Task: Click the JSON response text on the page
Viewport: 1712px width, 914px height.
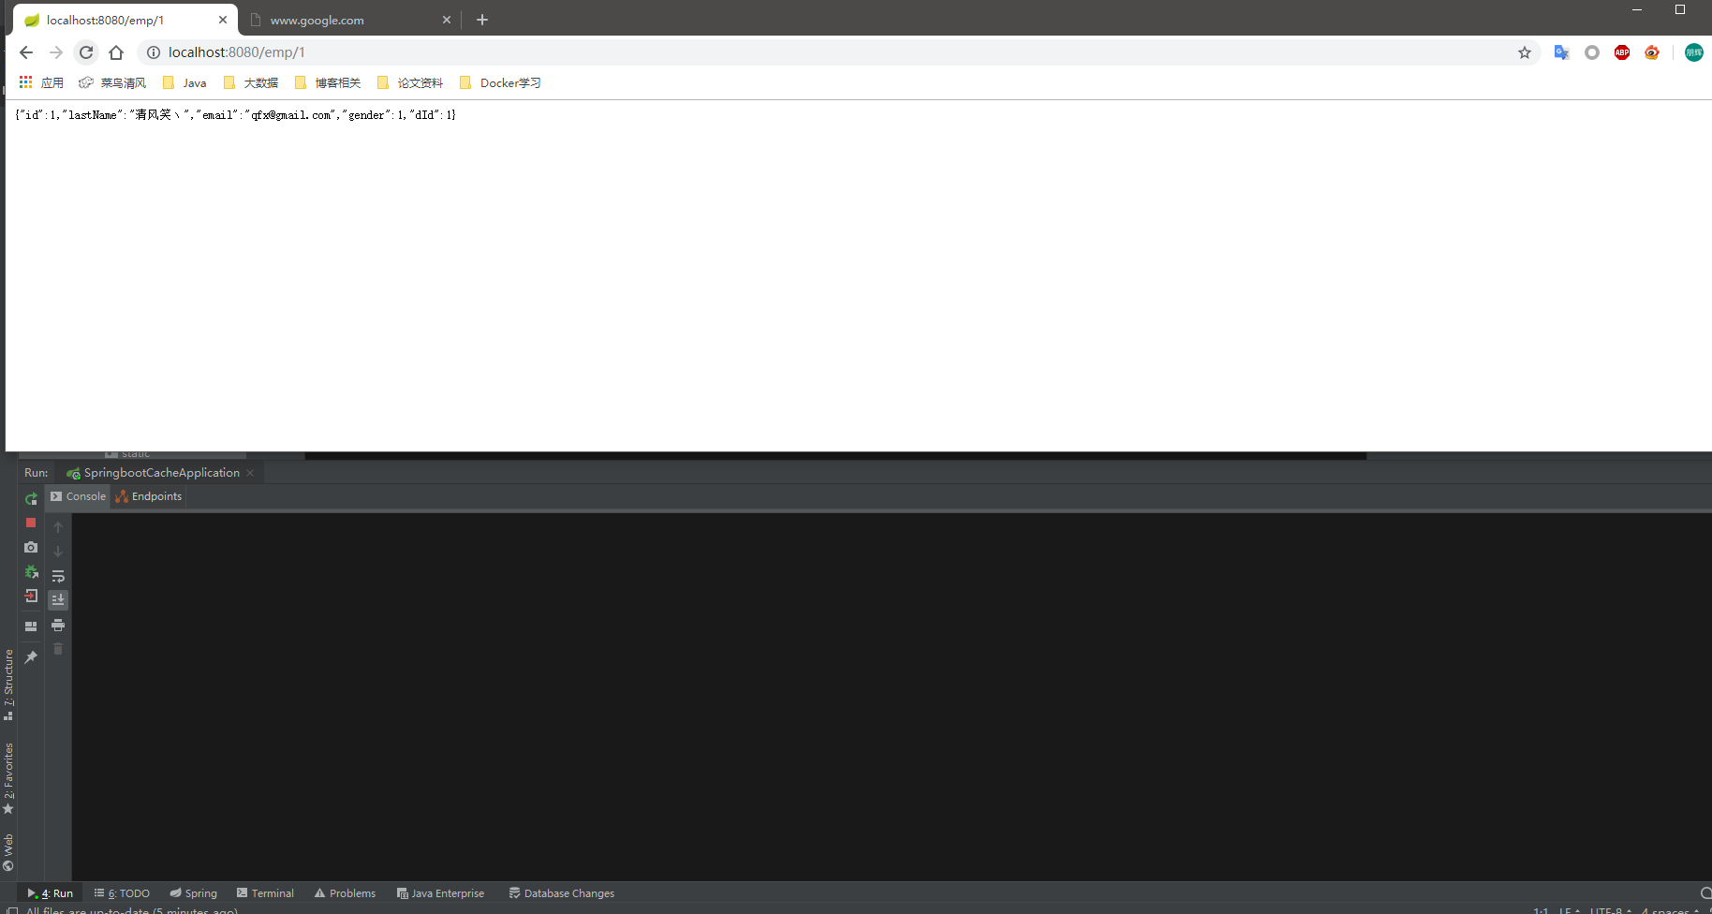Action: coord(235,114)
